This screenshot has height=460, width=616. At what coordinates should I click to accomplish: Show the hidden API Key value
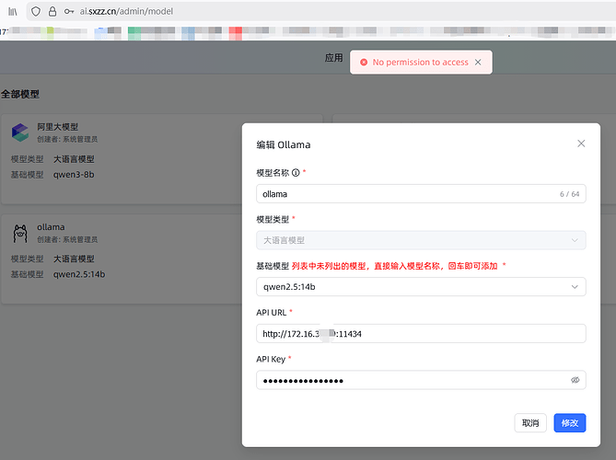click(575, 380)
